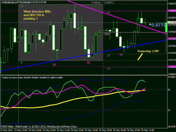Select the thick yellow Market Base Line in TDI
The image size is (176, 132).
73,99
